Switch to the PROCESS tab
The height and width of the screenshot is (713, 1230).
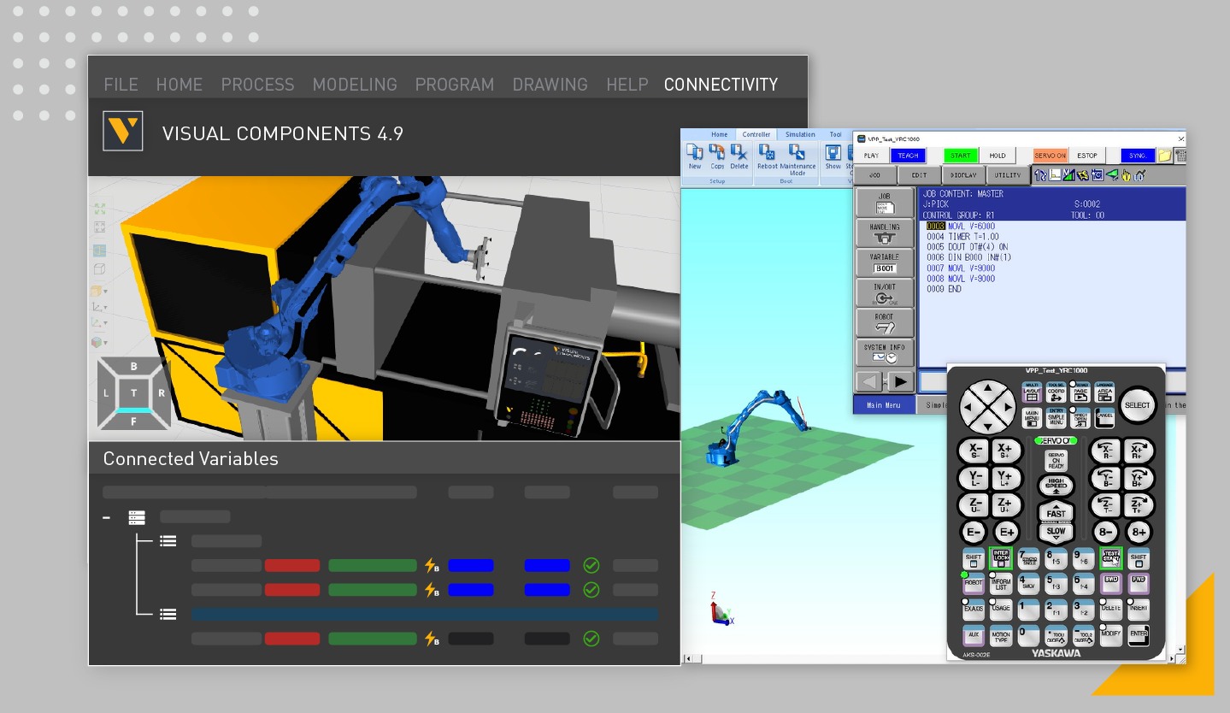[x=257, y=85]
